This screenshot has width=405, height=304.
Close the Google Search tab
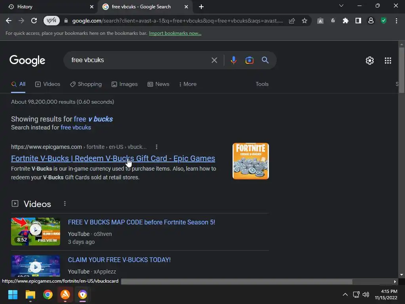pos(186,7)
